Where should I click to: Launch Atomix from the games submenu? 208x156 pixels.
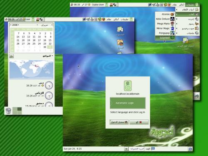pyautogui.click(x=165, y=14)
